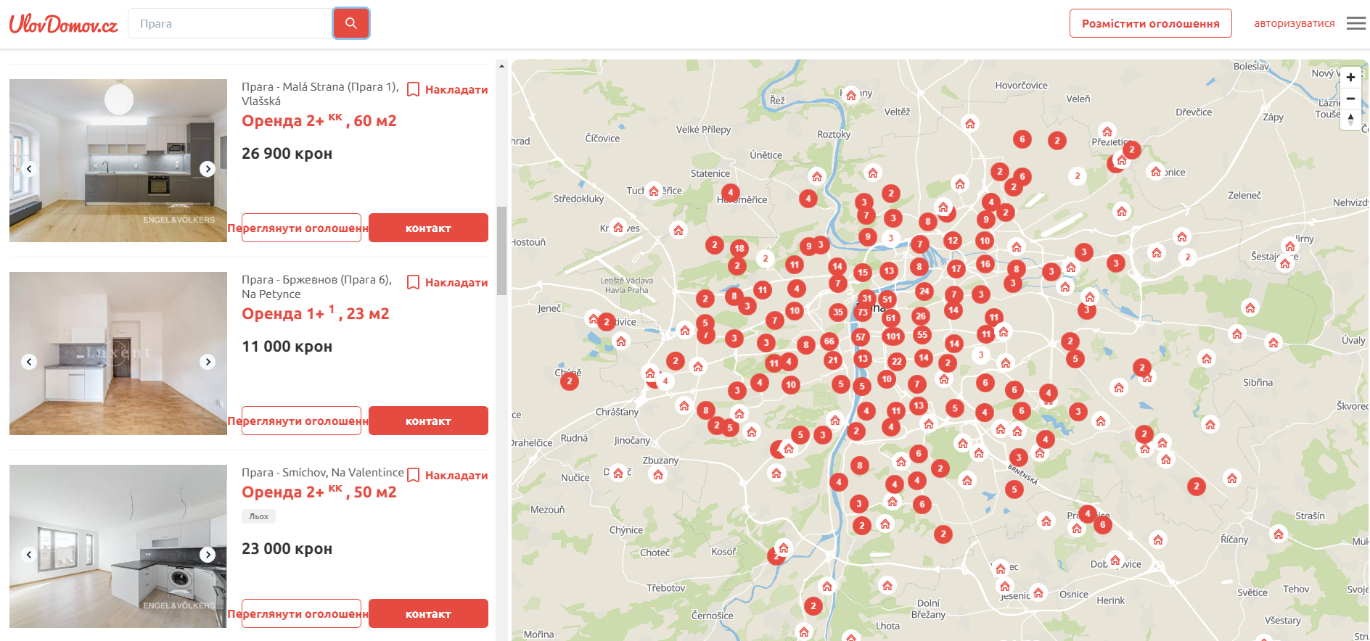Click the house marker at Říčany
1370x641 pixels.
tap(1279, 534)
